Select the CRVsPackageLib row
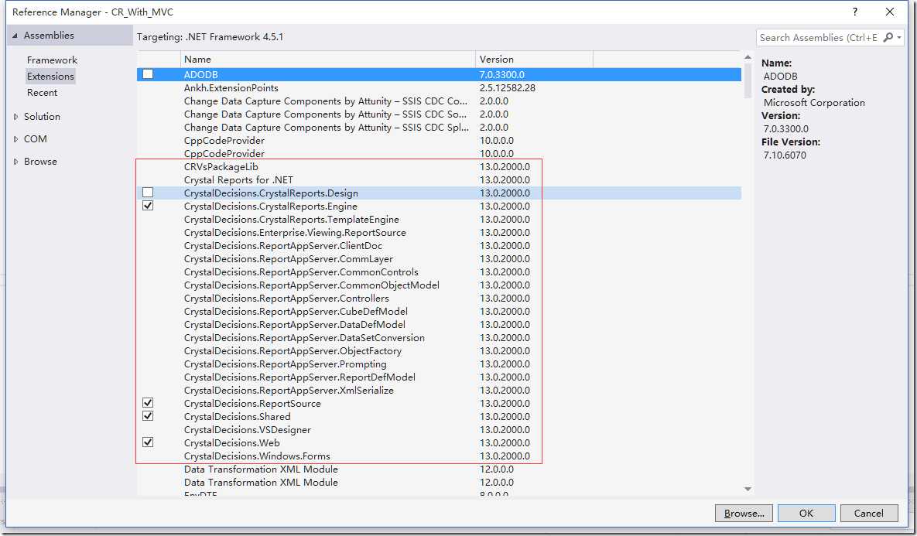Image resolution: width=917 pixels, height=536 pixels. click(440, 166)
